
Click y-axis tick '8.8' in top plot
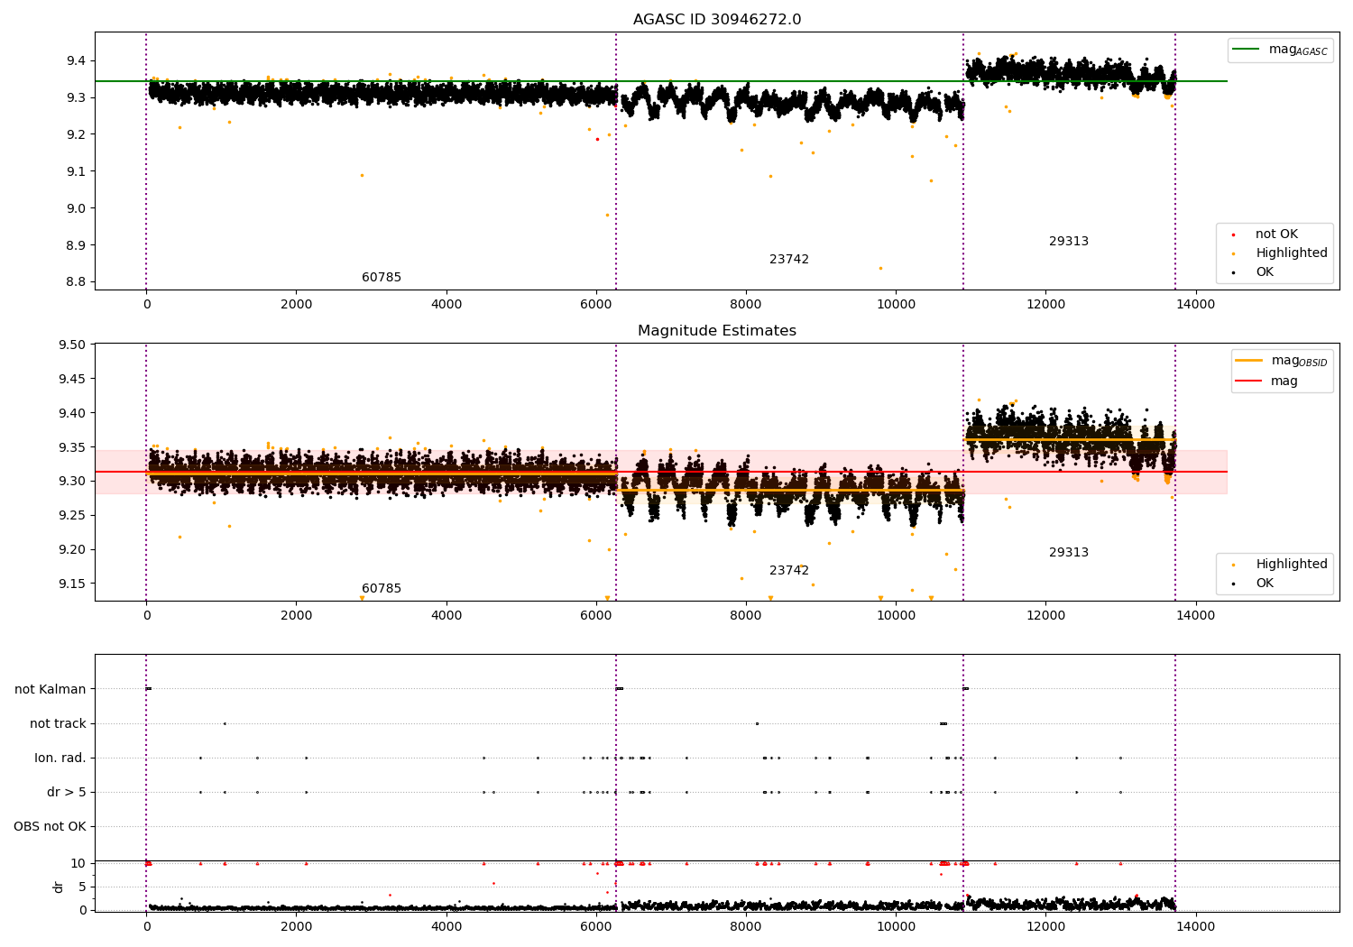coord(76,282)
